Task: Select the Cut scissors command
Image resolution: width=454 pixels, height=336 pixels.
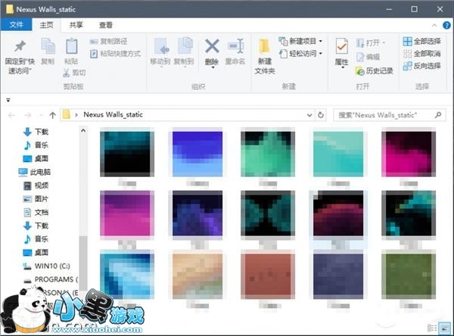Action: point(74,73)
